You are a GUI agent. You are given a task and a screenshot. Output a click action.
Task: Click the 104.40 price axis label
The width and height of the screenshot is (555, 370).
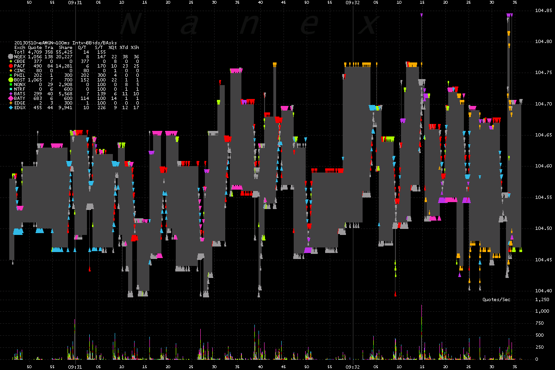pos(543,290)
